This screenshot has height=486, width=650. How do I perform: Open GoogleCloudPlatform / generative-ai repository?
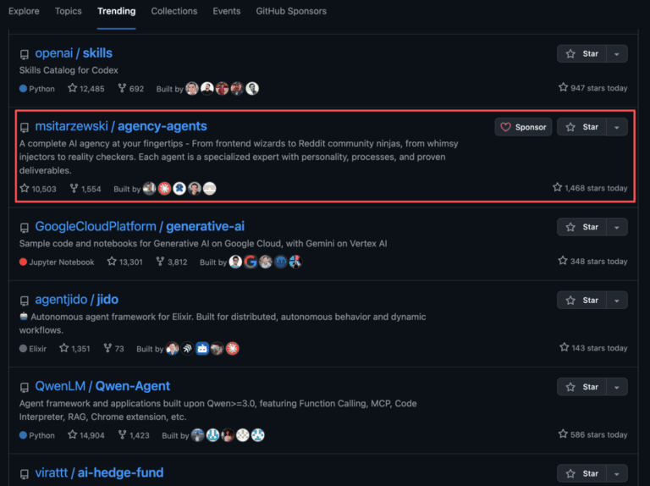click(x=140, y=226)
